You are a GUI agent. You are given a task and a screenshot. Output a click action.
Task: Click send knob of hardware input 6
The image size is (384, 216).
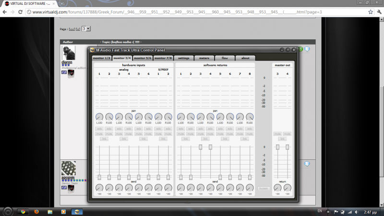(148, 188)
